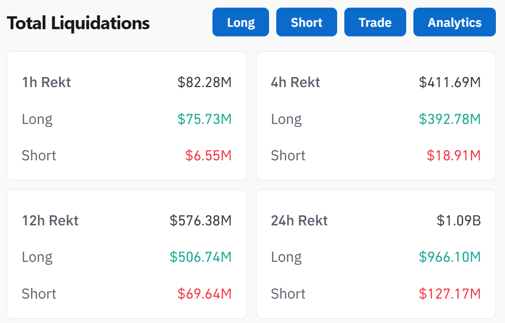Click the Long button
The height and width of the screenshot is (323, 505).
pos(241,22)
